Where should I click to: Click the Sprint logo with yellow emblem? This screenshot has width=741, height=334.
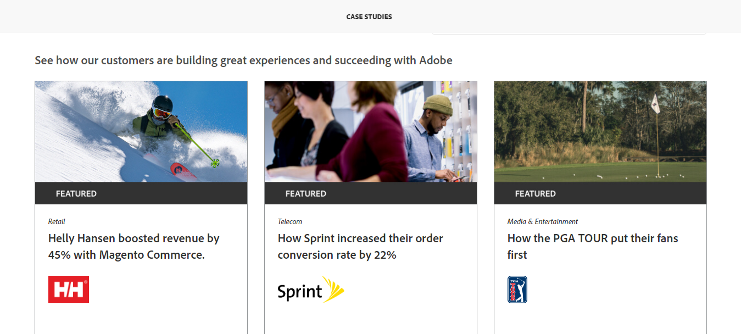[310, 290]
